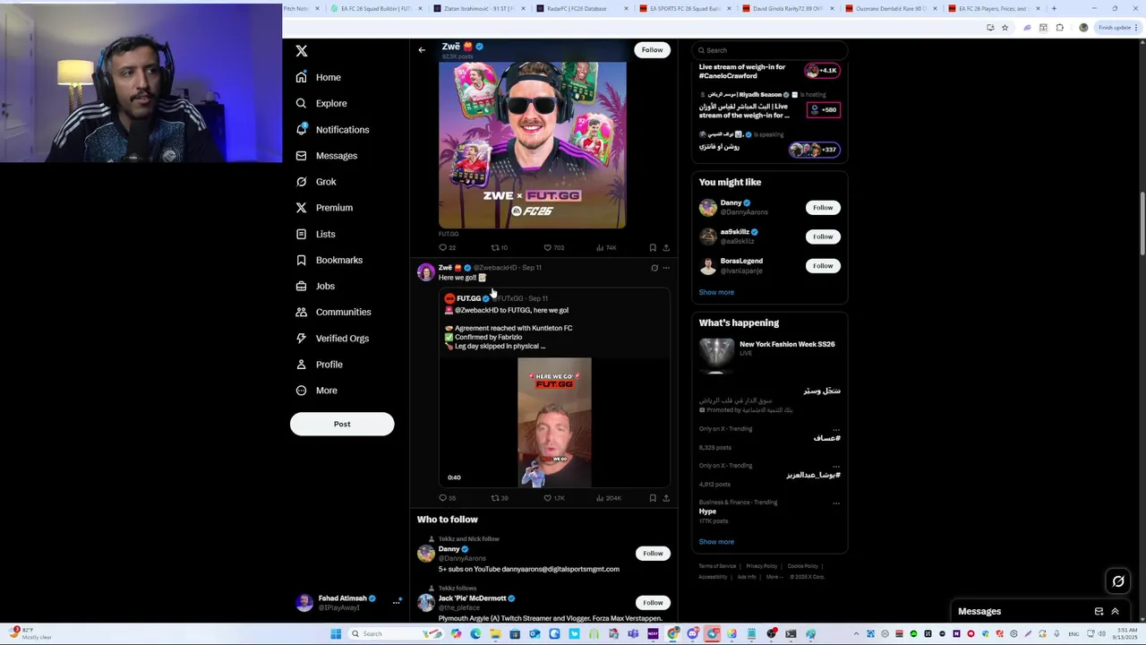
Task: Share the Here we go post
Action: coord(666,498)
